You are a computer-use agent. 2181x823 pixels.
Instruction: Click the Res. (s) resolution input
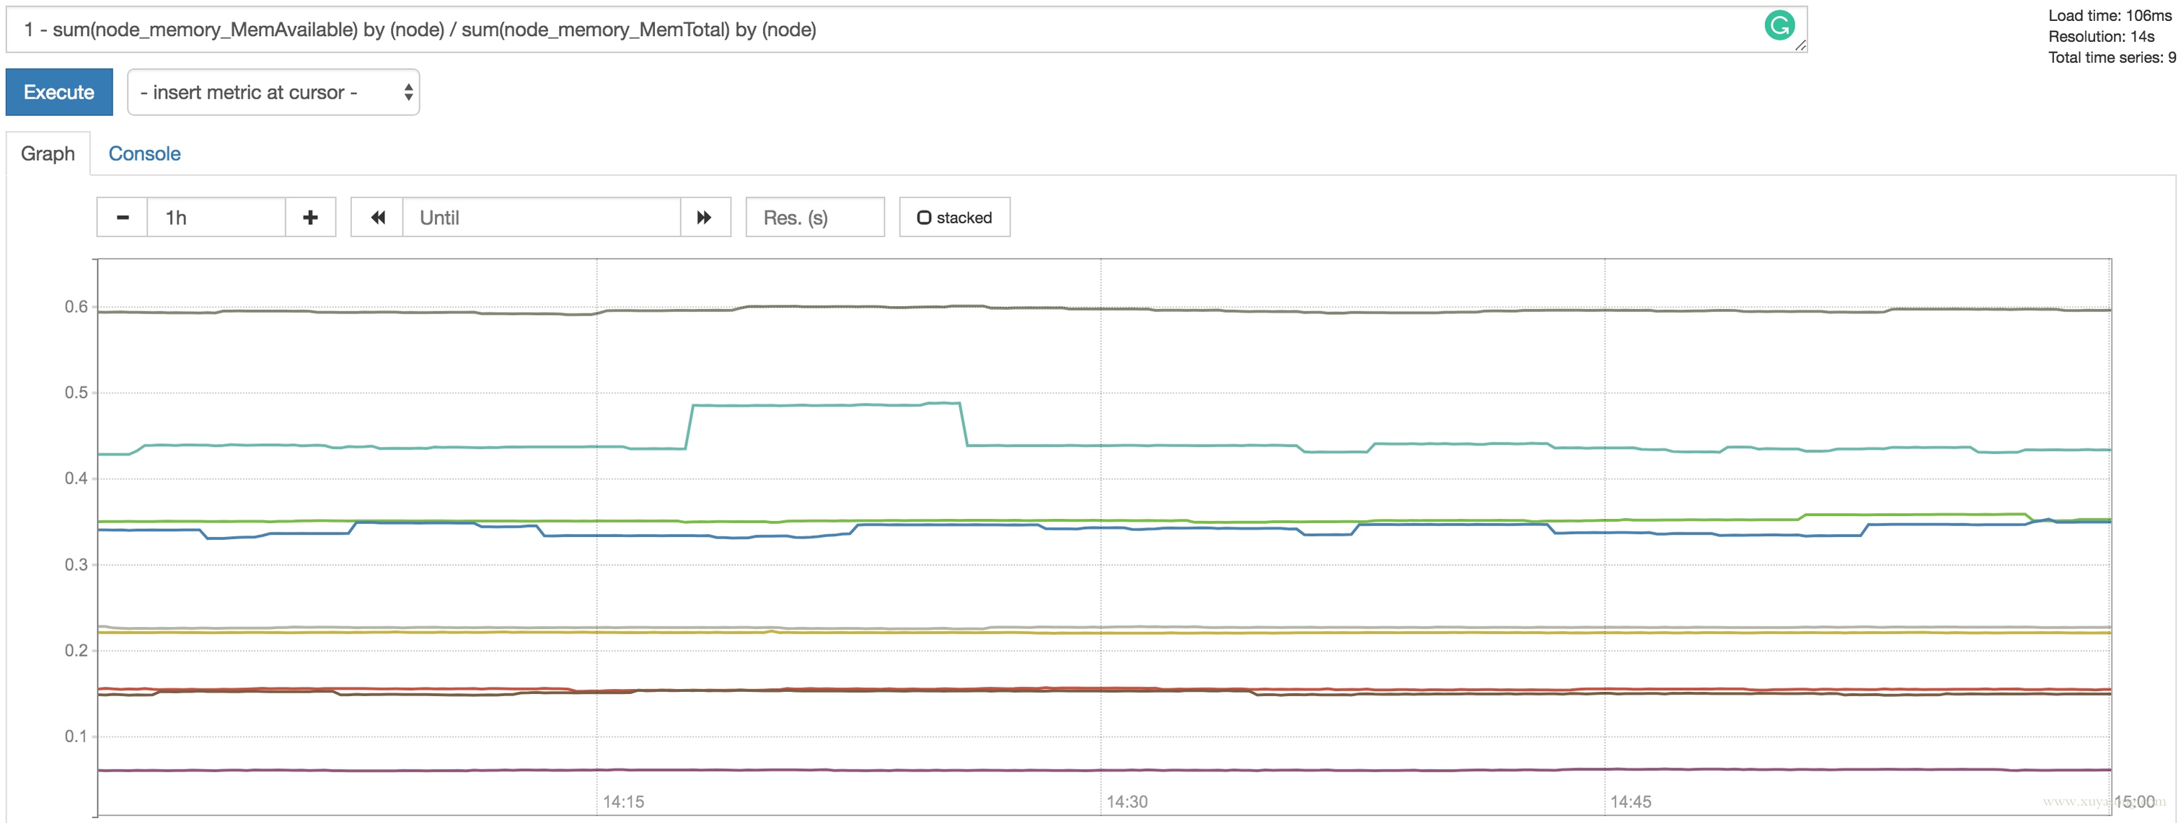pos(814,218)
